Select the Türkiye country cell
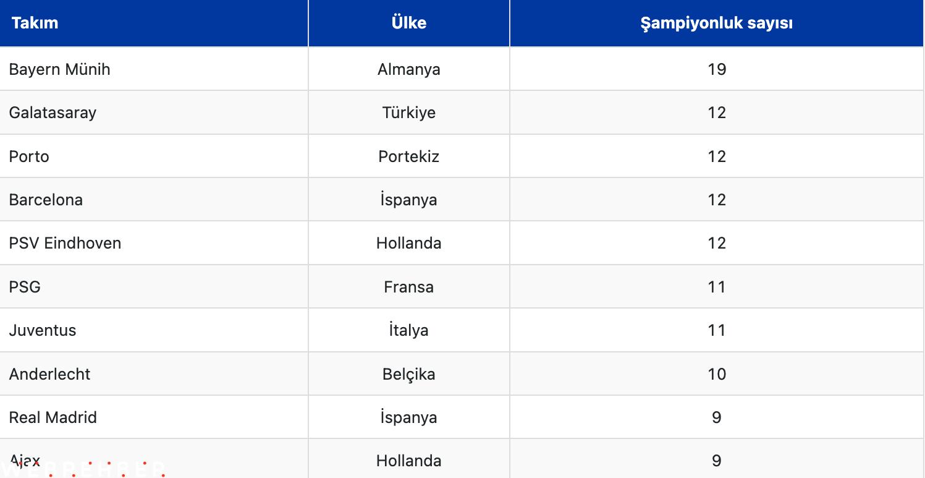 pos(409,113)
